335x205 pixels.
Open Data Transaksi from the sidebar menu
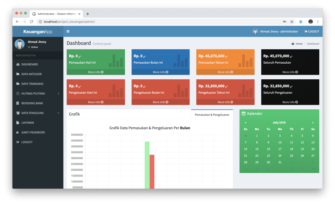(x=32, y=84)
